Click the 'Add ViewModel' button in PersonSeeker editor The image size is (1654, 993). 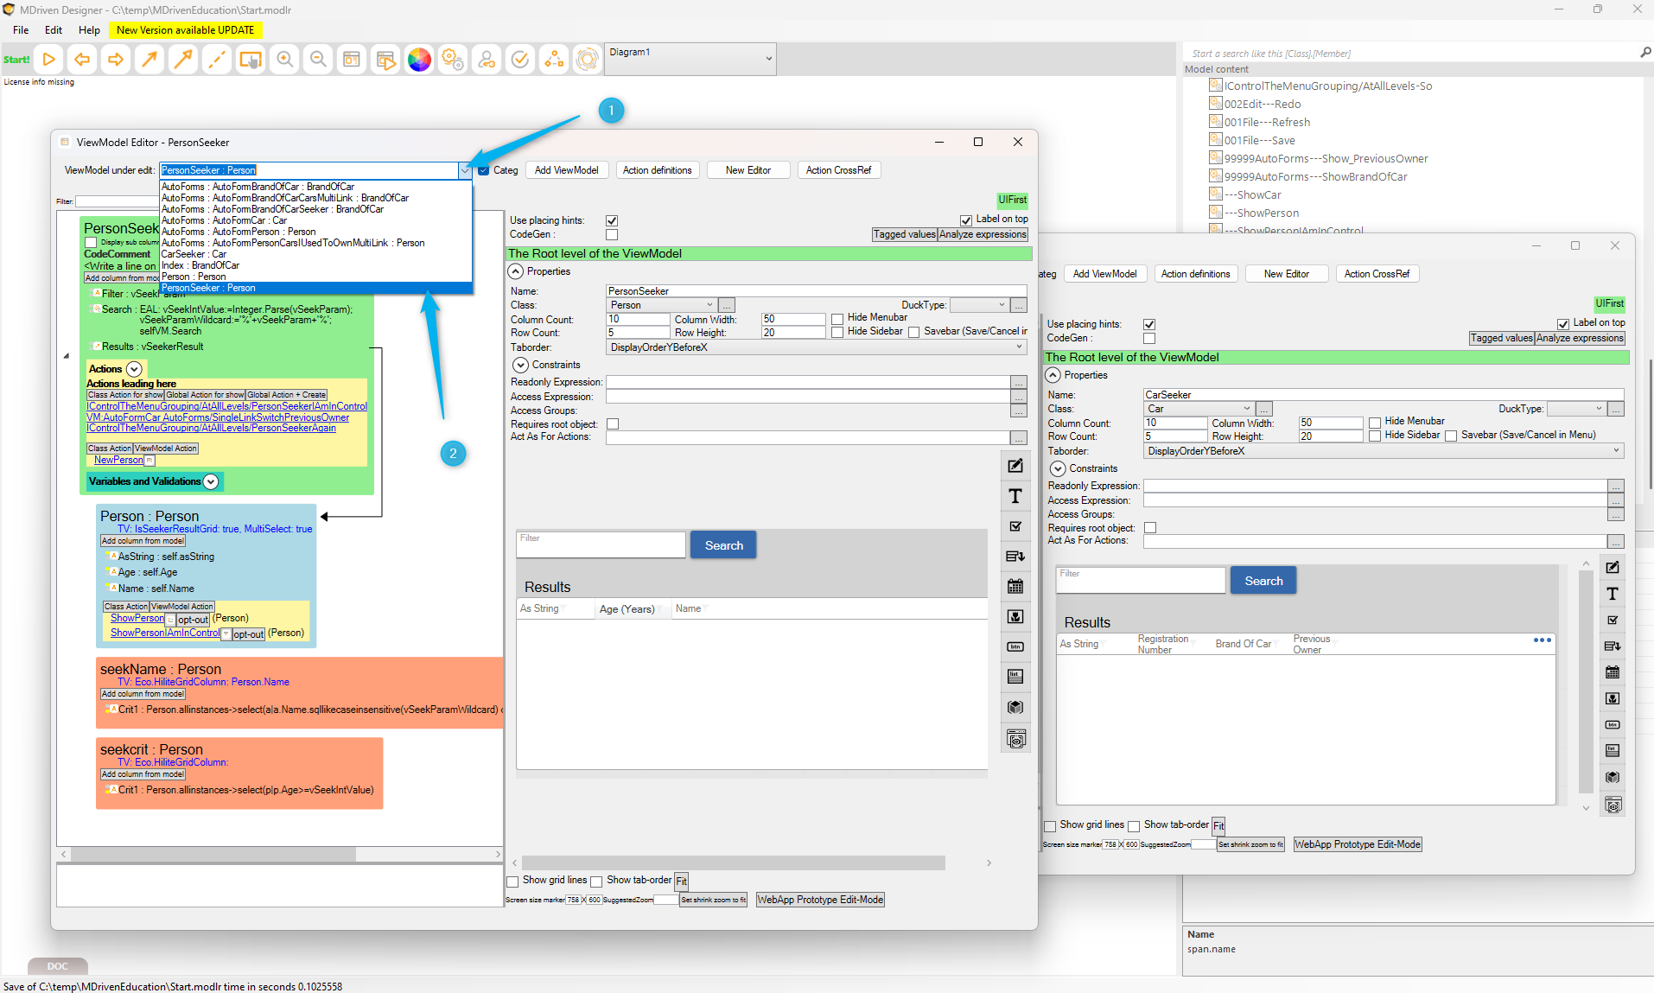566,170
